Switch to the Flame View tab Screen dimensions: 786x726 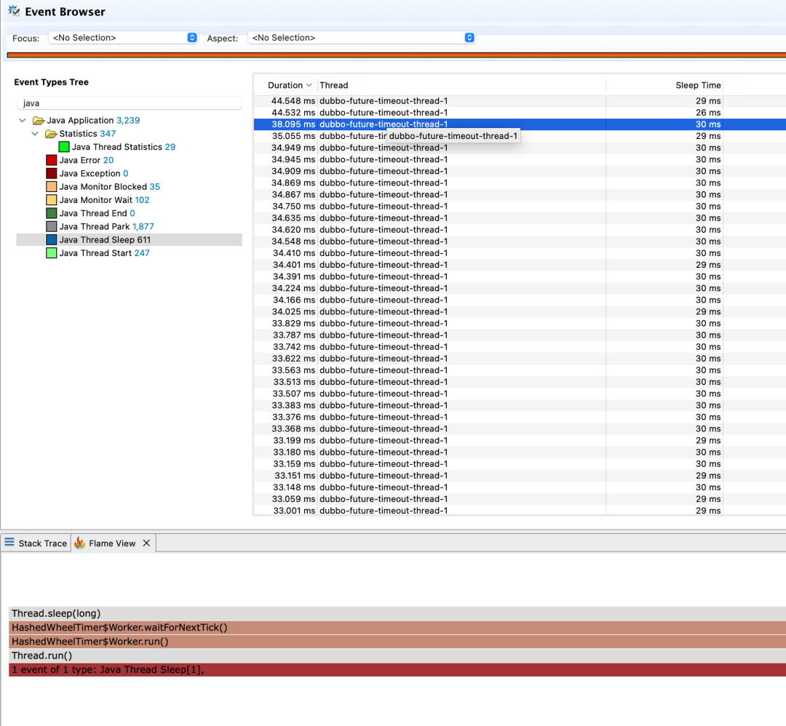point(112,543)
